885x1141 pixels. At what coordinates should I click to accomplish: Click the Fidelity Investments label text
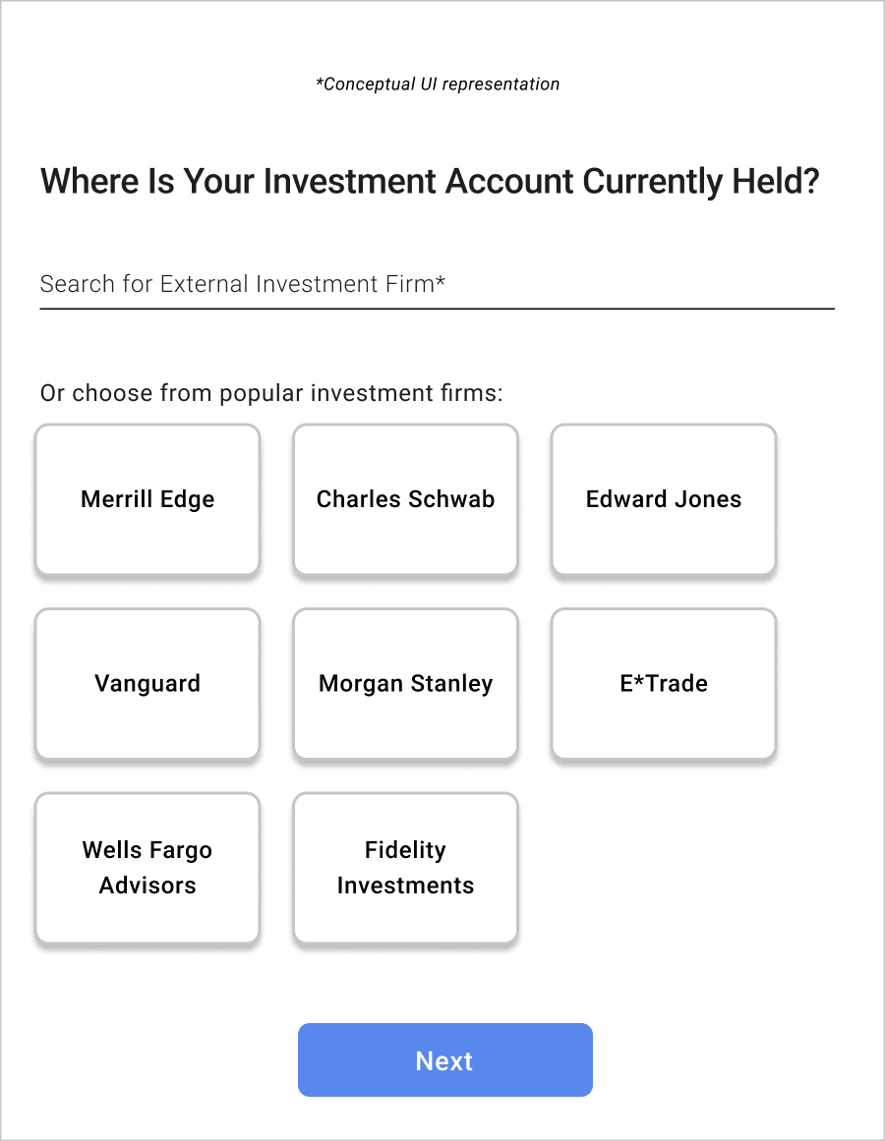405,868
